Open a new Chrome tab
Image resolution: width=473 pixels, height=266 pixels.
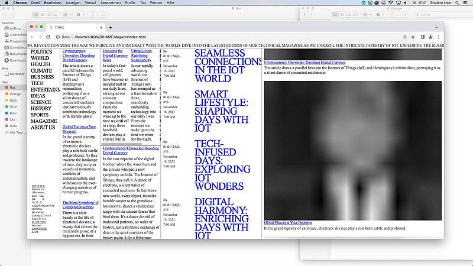111,27
